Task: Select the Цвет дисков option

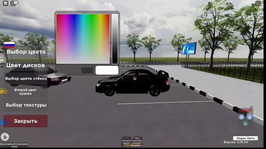Action: (25, 65)
